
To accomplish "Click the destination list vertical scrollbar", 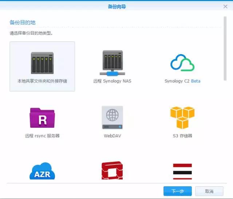I will [x=225, y=48].
